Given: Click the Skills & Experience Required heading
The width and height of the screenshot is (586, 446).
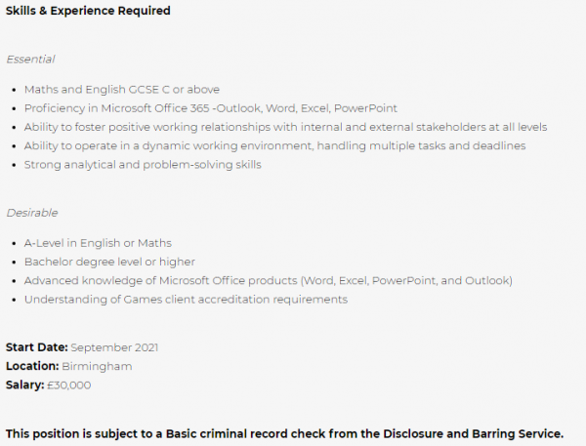Looking at the screenshot, I should tap(88, 11).
